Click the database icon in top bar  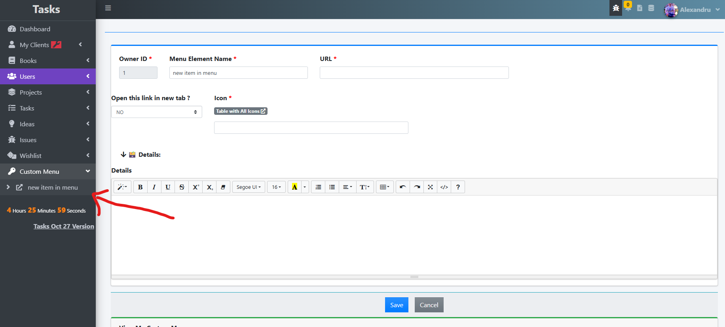point(651,8)
